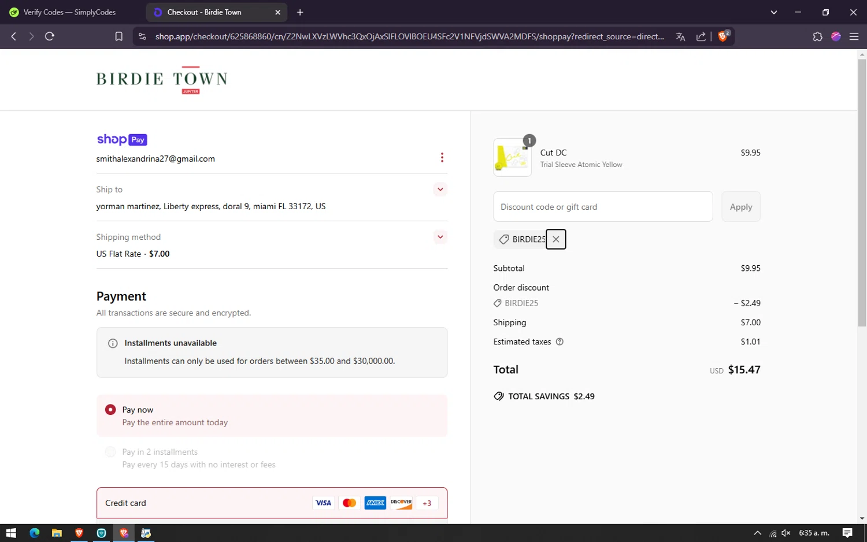Show hidden system tray icons
The height and width of the screenshot is (542, 867).
(x=757, y=533)
